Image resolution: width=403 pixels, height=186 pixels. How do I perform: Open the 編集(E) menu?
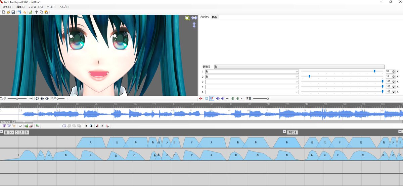click(20, 7)
